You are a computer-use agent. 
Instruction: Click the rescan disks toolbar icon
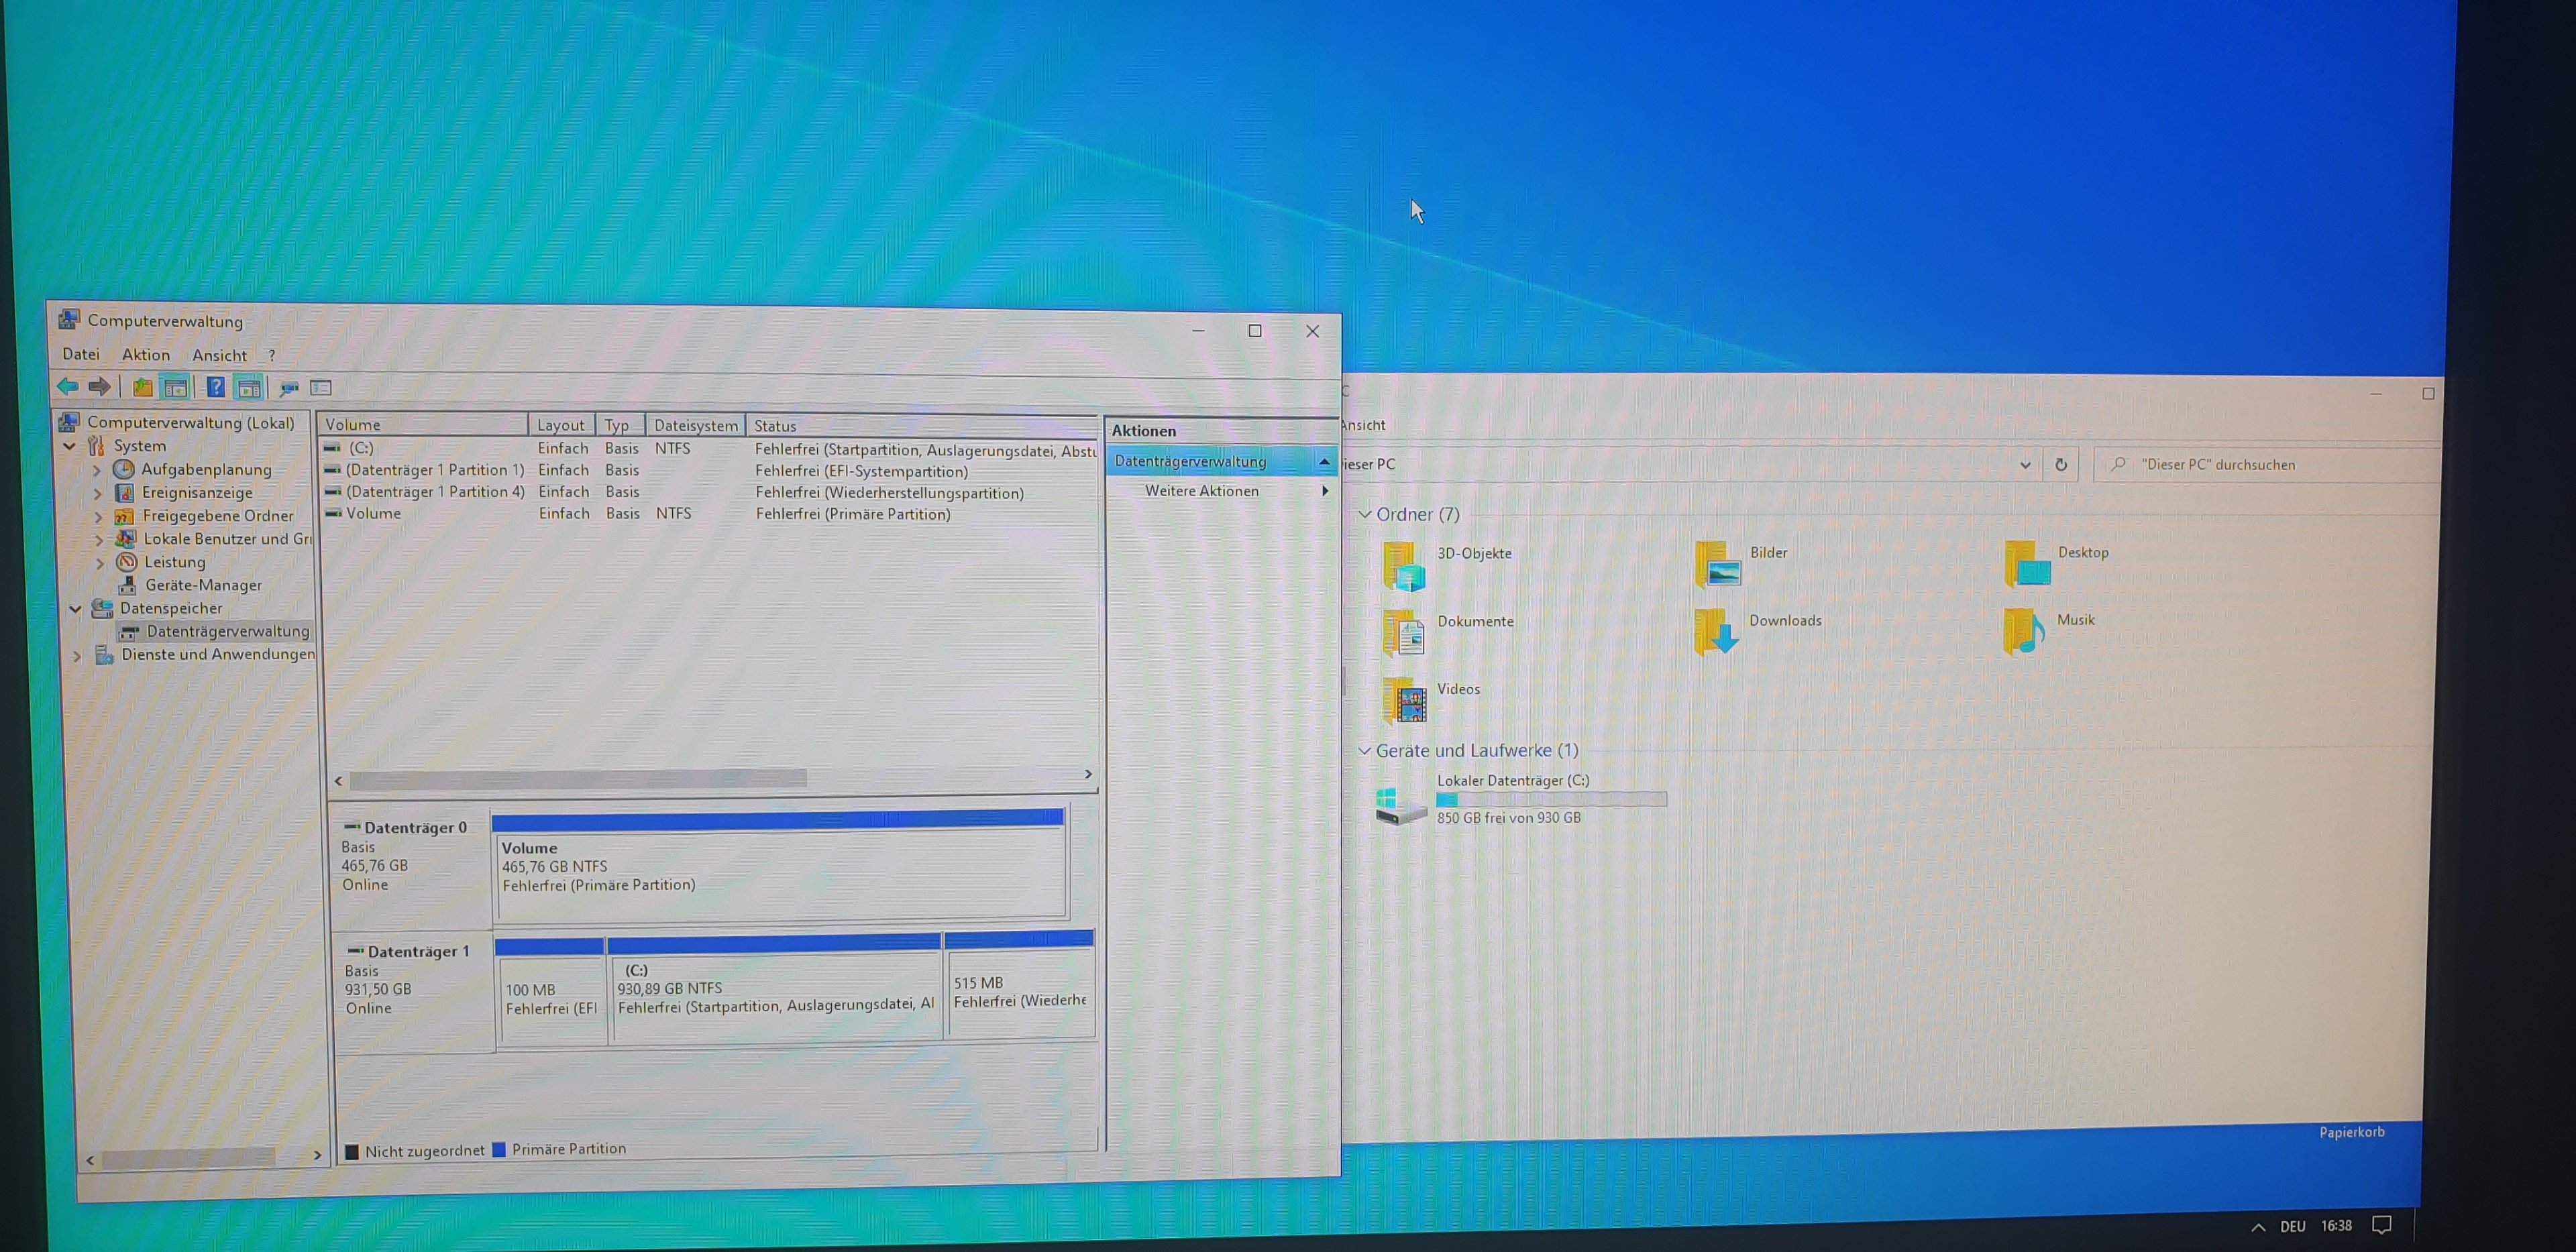pyautogui.click(x=289, y=388)
